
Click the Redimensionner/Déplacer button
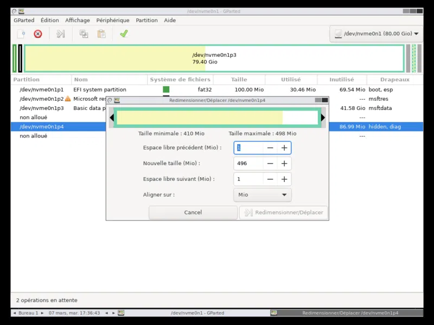[283, 212]
